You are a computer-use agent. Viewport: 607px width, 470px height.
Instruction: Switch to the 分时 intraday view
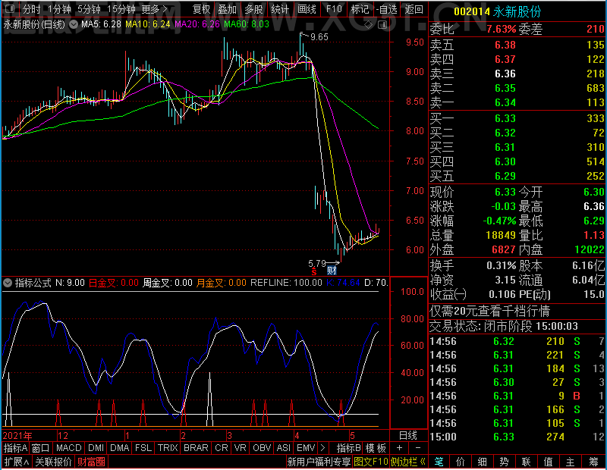[x=31, y=9]
